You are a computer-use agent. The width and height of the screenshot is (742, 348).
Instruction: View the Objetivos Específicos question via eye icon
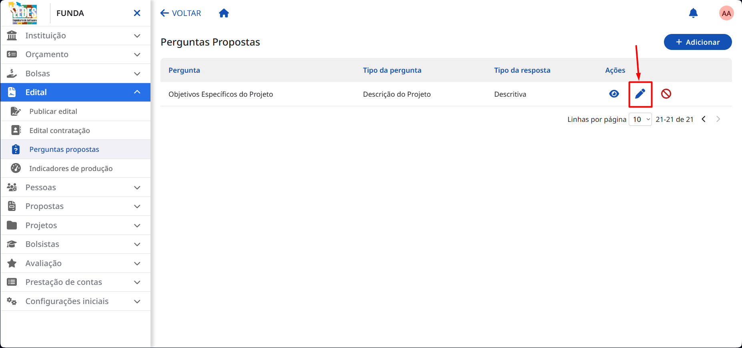(x=614, y=94)
